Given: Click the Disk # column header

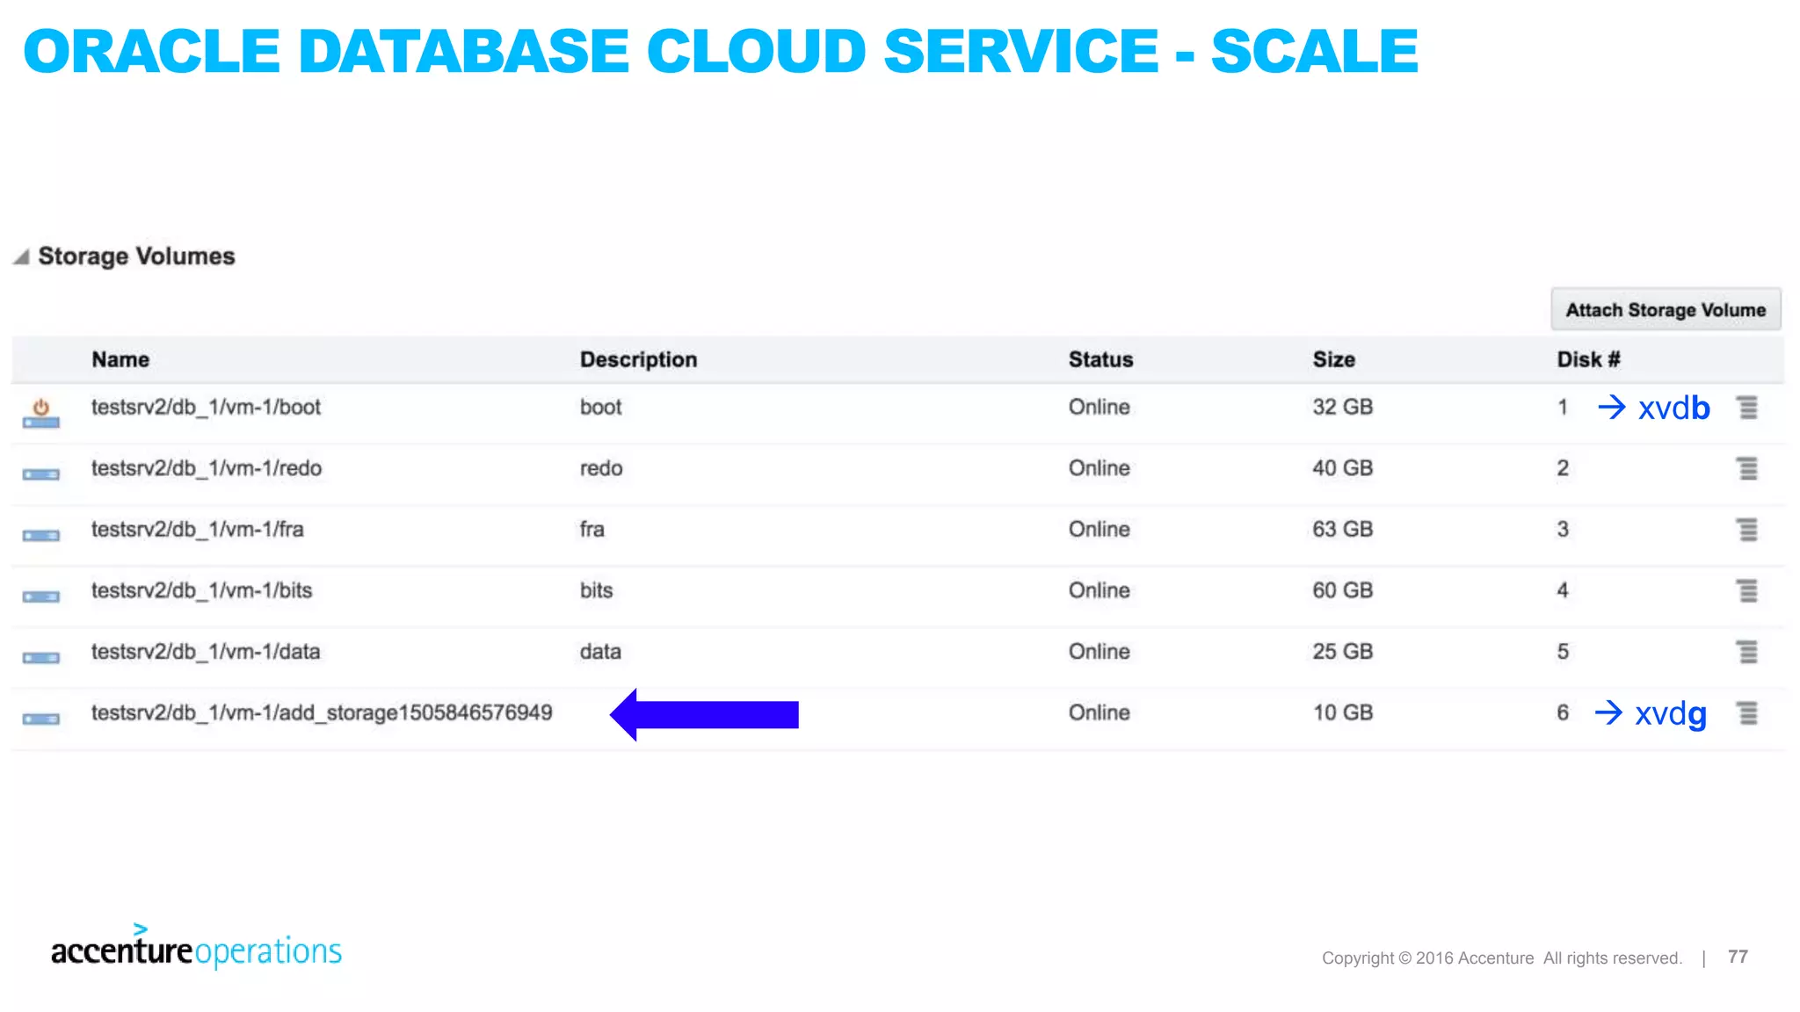Looking at the screenshot, I should click(x=1588, y=360).
